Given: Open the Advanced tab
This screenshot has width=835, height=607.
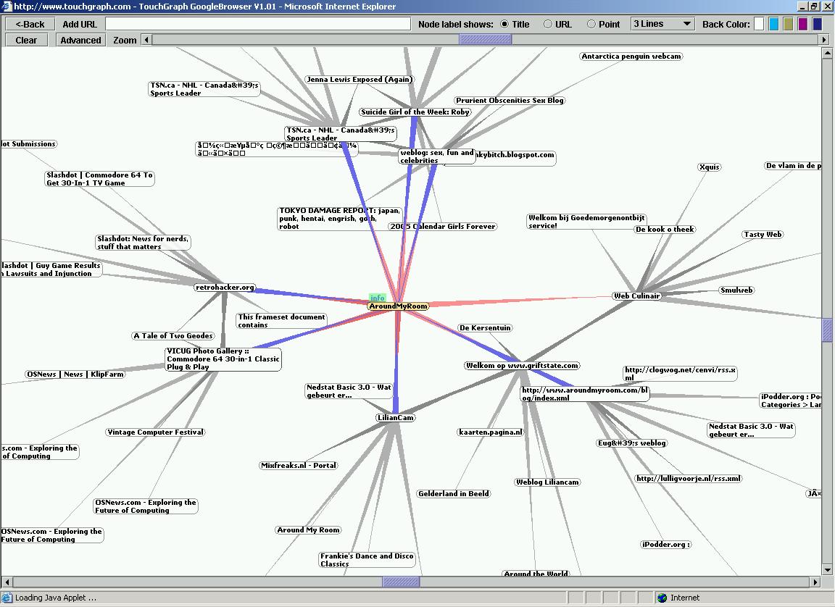Looking at the screenshot, I should tap(80, 40).
